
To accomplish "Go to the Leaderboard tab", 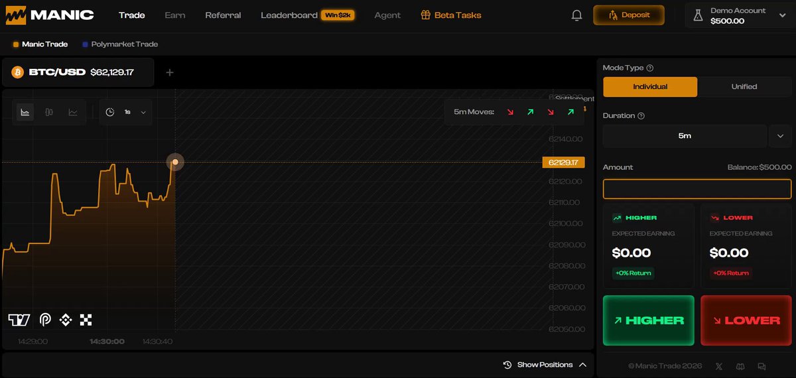I will 289,15.
